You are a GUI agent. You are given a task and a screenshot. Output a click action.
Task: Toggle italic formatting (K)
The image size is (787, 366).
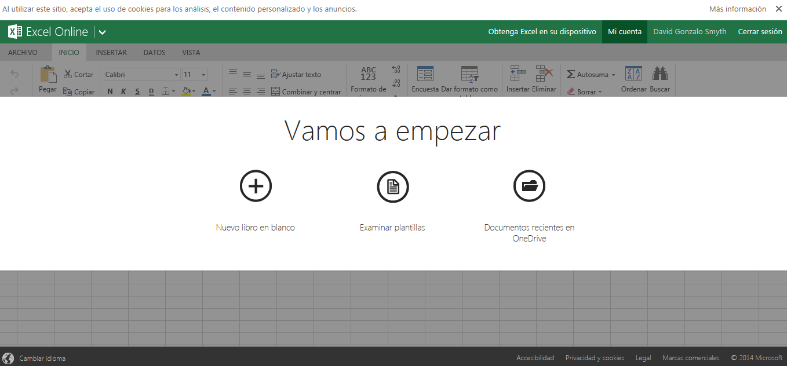[x=123, y=91]
